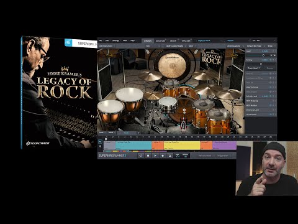Start playback with the Play button
Screen dimensions: 298x224
click(155, 156)
